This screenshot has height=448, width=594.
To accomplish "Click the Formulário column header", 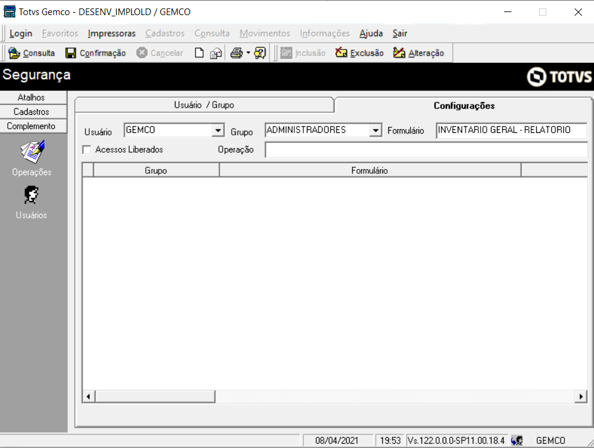I will click(x=370, y=170).
